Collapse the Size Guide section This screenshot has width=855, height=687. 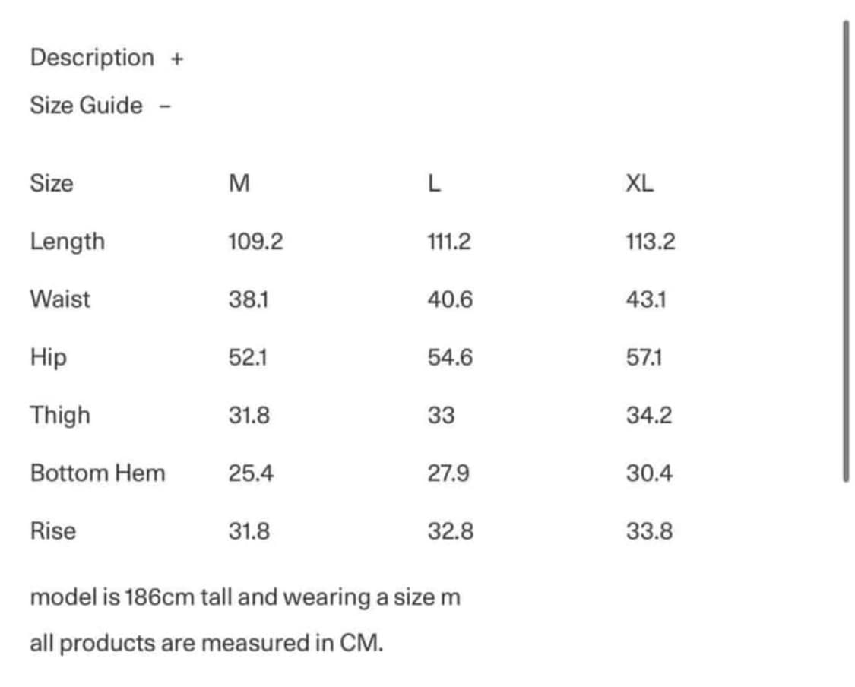[x=86, y=106]
